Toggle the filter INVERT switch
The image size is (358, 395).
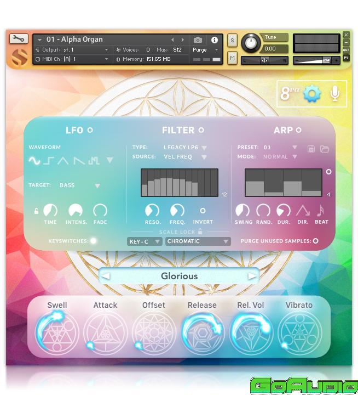point(203,211)
